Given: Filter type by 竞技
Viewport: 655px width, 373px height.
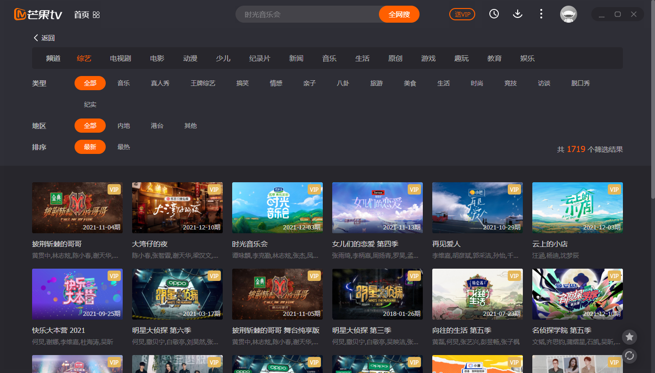Looking at the screenshot, I should (511, 83).
